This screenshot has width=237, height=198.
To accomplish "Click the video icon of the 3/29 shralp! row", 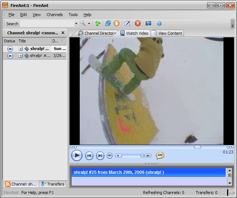I will coord(27,56).
